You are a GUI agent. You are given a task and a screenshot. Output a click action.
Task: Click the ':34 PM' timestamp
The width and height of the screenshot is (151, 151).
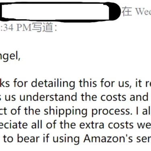(x=15, y=27)
